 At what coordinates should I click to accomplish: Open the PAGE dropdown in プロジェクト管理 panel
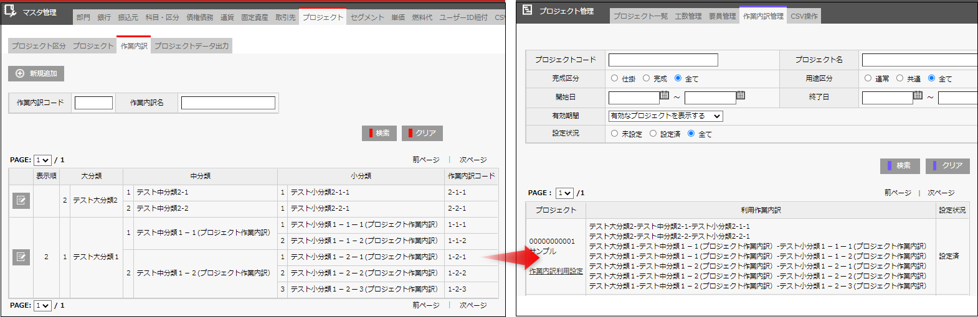point(564,193)
